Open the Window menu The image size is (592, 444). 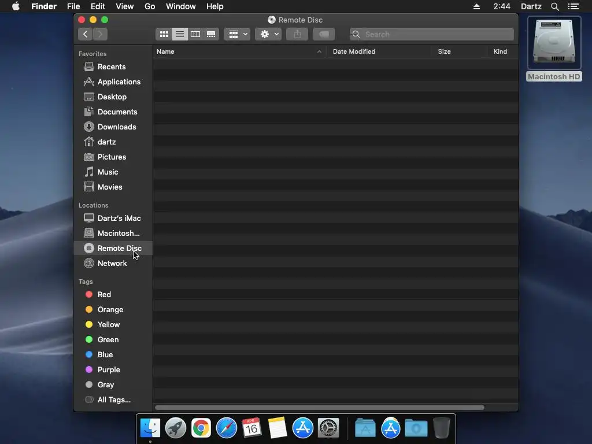[181, 6]
